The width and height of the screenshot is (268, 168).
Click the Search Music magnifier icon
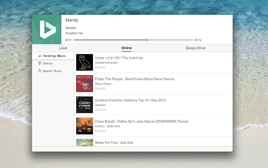40,71
